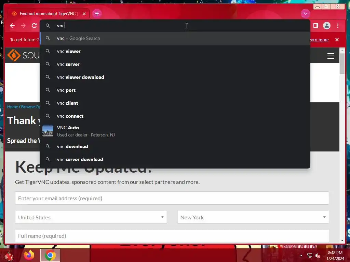This screenshot has width=350, height=262.
Task: Open Firefox from the taskbar
Action: click(x=29, y=255)
